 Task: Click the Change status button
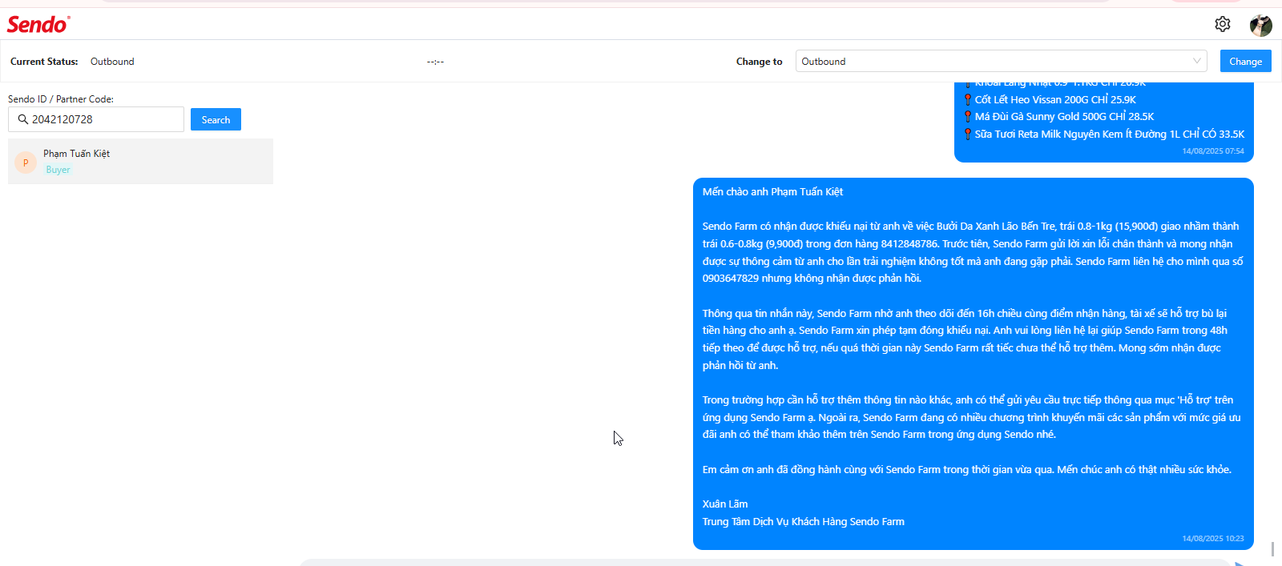(x=1245, y=61)
